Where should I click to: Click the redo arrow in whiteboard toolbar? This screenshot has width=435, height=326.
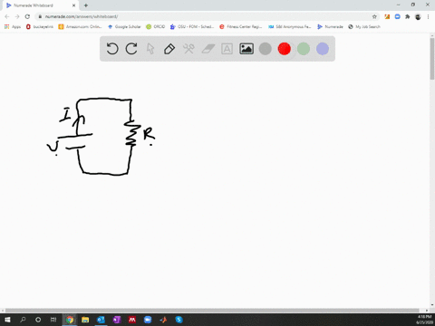(x=131, y=49)
